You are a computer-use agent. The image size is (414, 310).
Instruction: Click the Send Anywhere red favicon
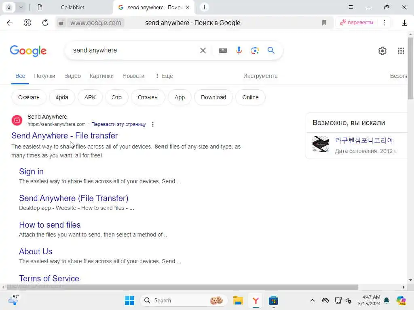point(17,120)
